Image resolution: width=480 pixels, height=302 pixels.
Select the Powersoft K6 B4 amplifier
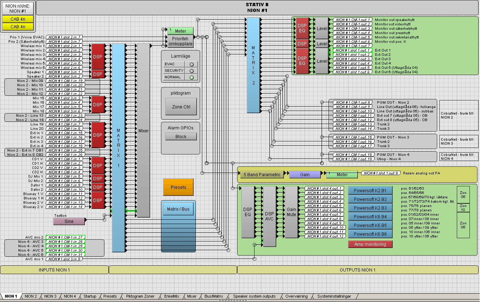(x=370, y=217)
